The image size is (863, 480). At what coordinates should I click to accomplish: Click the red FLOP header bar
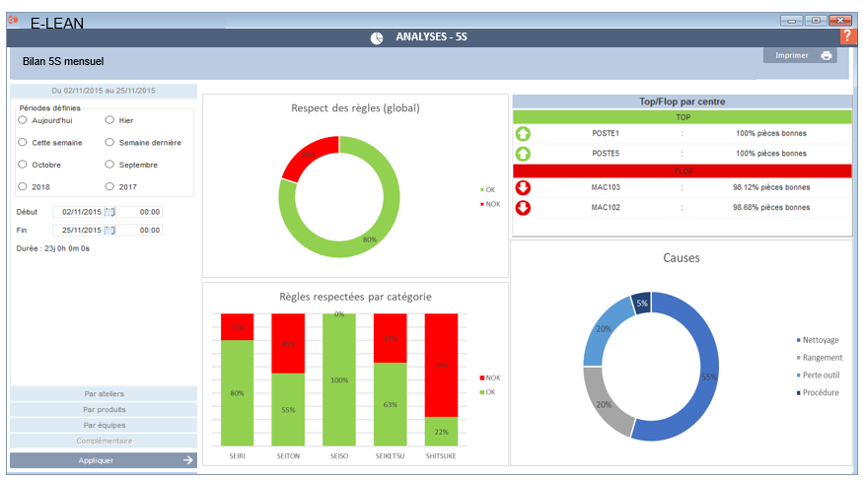tap(683, 171)
